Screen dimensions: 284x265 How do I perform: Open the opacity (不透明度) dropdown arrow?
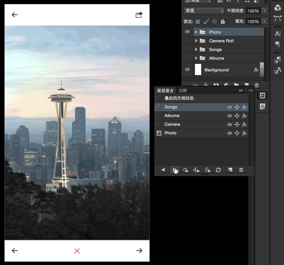click(x=264, y=11)
